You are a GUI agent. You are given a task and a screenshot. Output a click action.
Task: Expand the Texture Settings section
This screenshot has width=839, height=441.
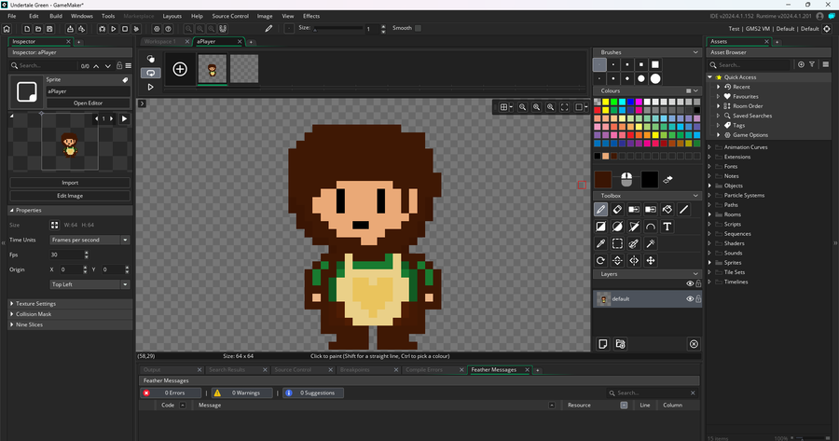point(37,304)
